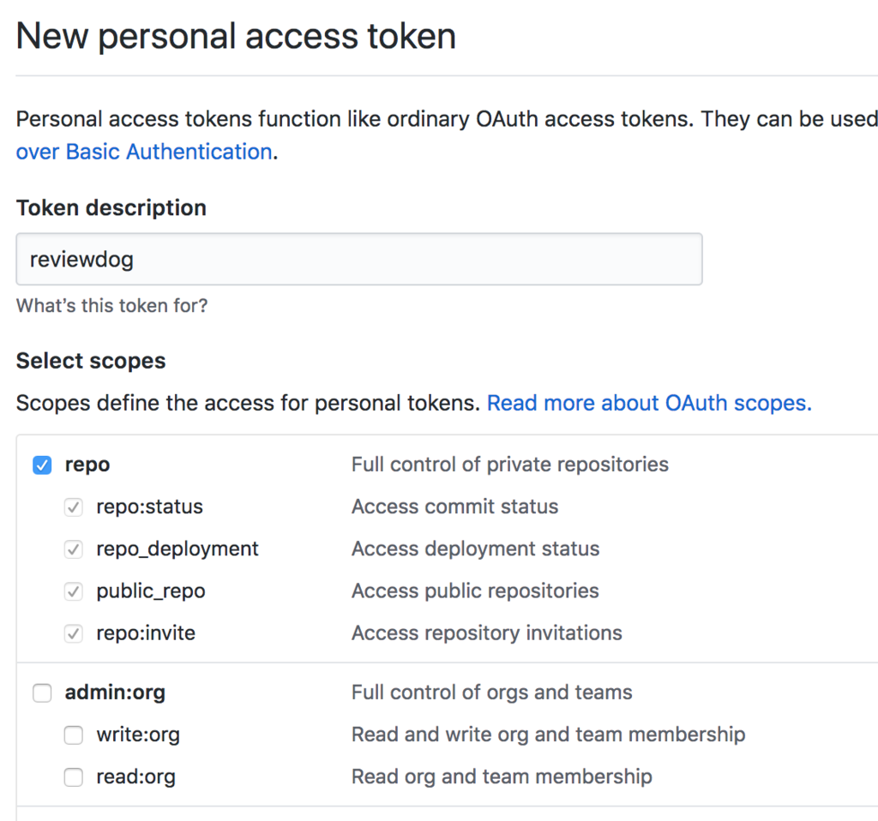The height and width of the screenshot is (821, 878).
Task: Click the "New personal access token" heading
Action: (236, 36)
